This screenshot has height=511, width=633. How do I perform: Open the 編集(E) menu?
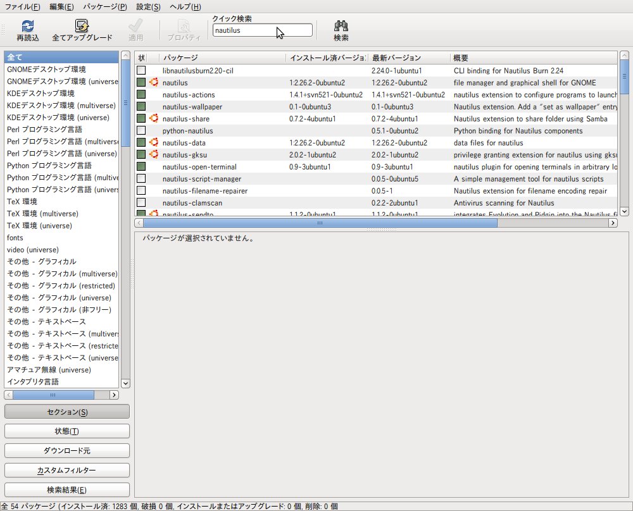(x=61, y=7)
